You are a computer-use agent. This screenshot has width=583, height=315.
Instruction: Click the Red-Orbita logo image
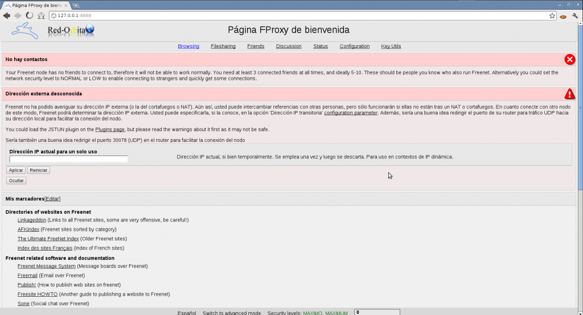point(71,31)
